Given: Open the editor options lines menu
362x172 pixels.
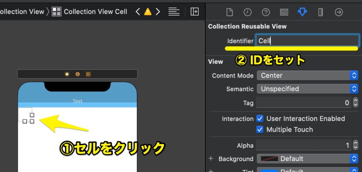Looking at the screenshot, I should tap(174, 12).
